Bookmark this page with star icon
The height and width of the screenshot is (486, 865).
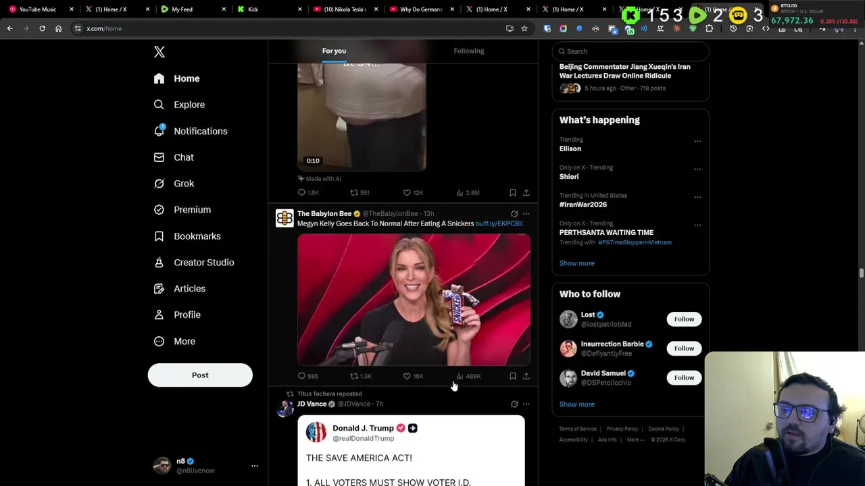(524, 28)
